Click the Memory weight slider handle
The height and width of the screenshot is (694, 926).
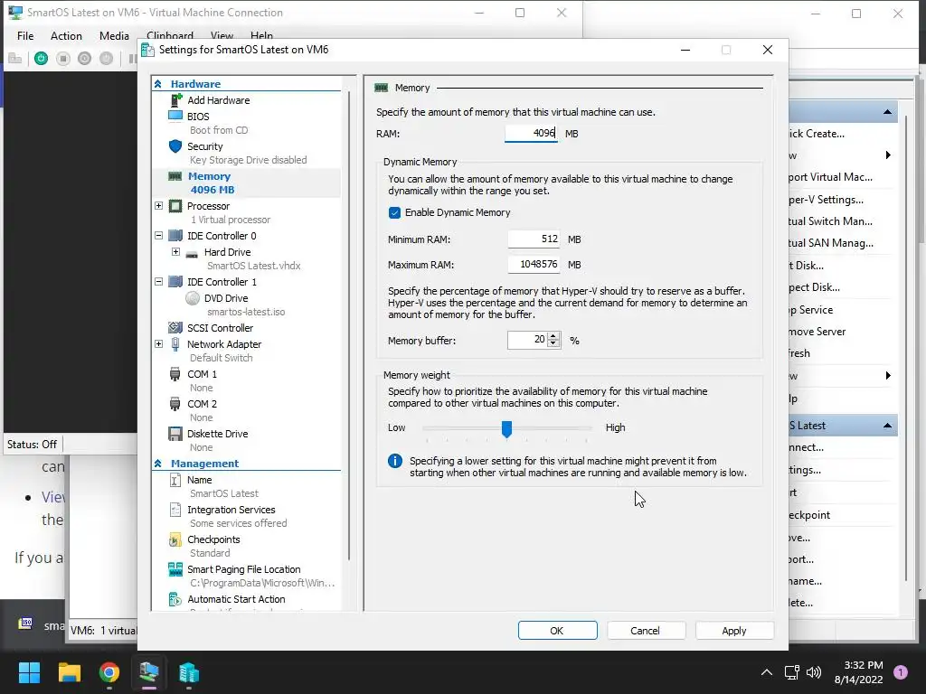[x=506, y=429]
